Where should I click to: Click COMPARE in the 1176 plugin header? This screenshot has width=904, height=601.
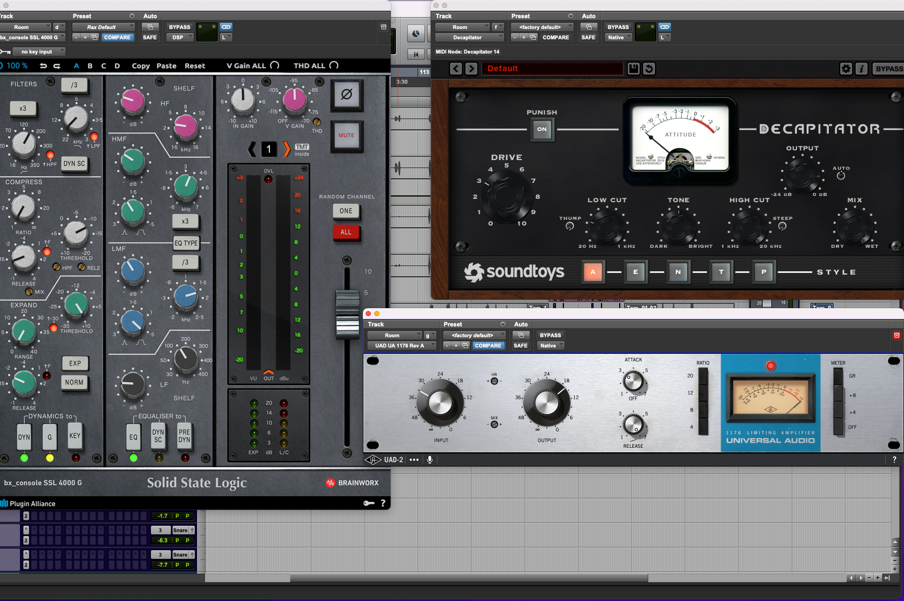[488, 346]
